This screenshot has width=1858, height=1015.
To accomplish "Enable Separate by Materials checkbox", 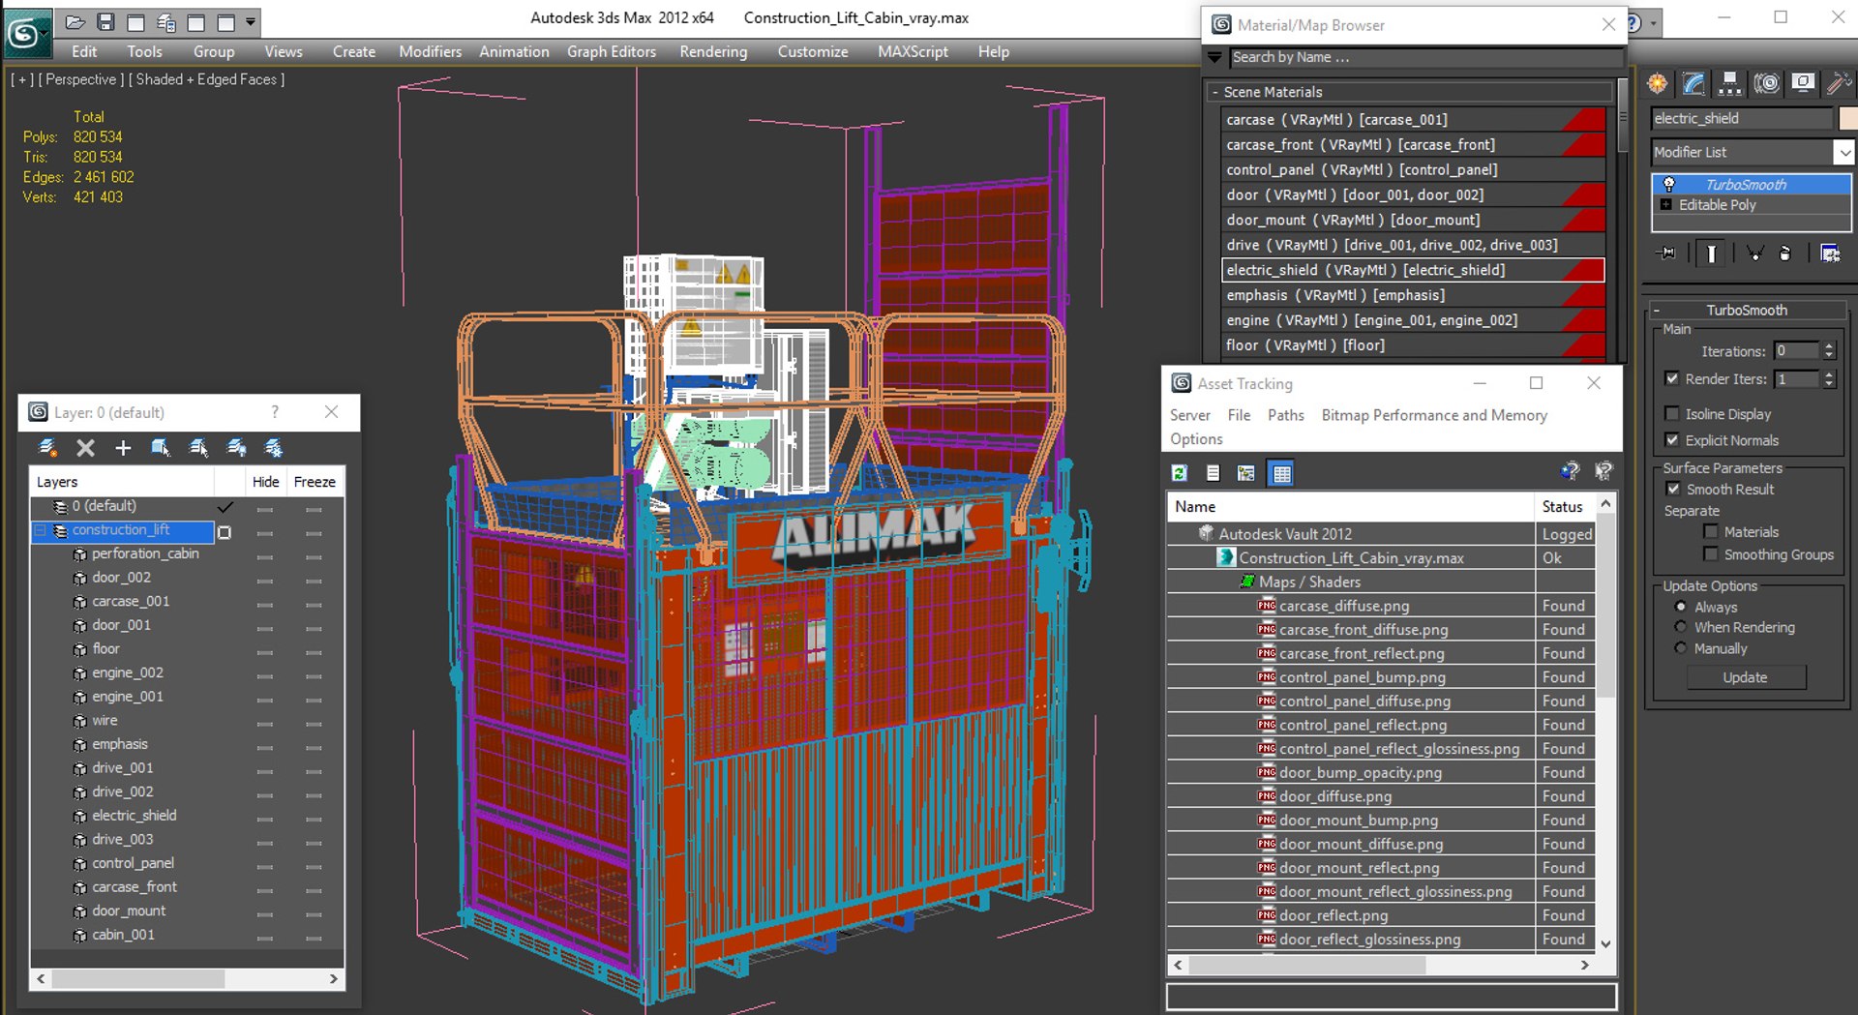I will tap(1711, 532).
